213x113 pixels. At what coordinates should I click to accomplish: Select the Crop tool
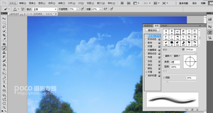click(x=4, y=35)
